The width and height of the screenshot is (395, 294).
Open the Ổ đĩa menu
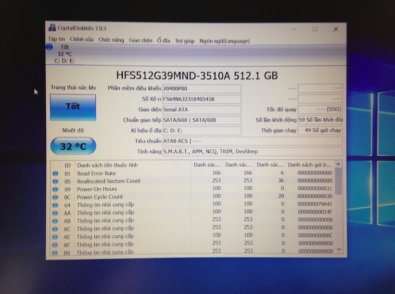pyautogui.click(x=164, y=40)
